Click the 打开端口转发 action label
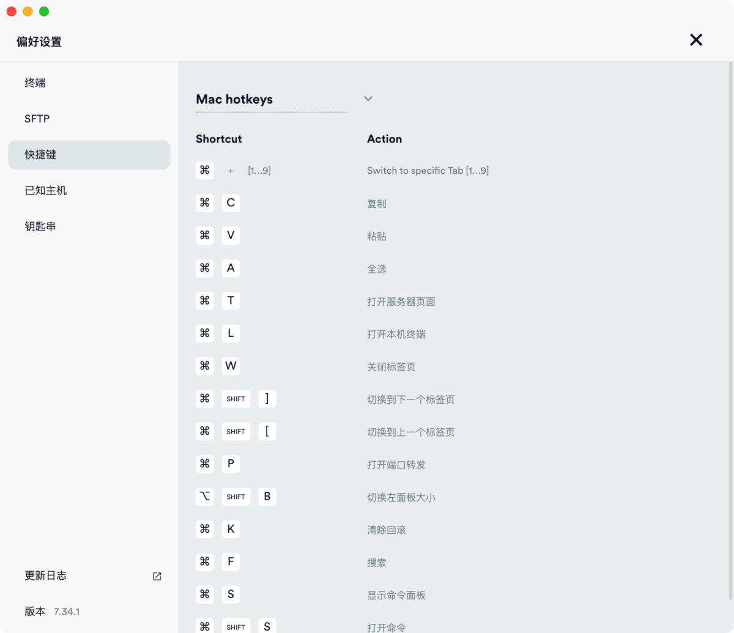 [396, 465]
